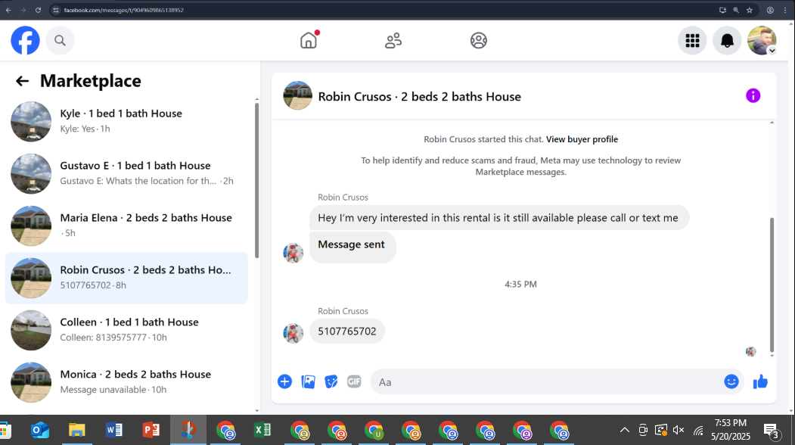795x445 pixels.
Task: Reload the page in browser
Action: point(38,10)
